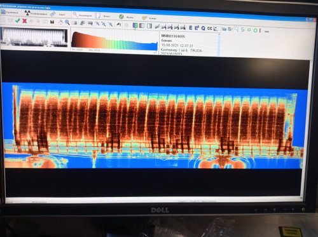The height and width of the screenshot is (237, 318).
Task: Select histogram preset 3 icon
Action: tap(176, 27)
